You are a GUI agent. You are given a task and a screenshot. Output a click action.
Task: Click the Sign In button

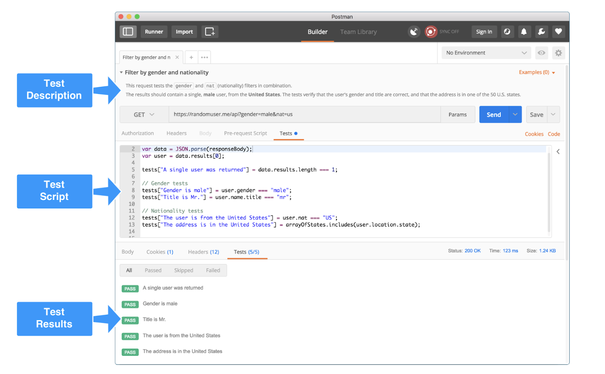pos(484,32)
